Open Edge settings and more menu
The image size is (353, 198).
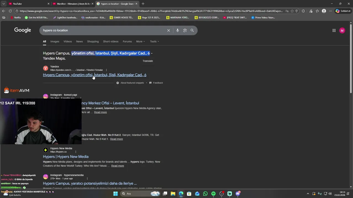[330, 11]
